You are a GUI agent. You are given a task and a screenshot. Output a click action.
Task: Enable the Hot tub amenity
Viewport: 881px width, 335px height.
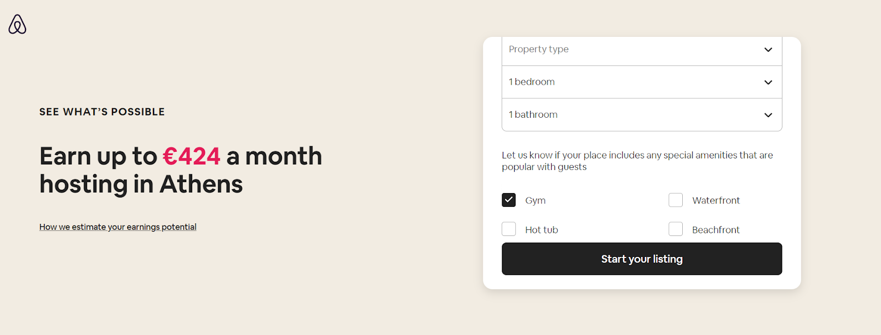pyautogui.click(x=508, y=229)
